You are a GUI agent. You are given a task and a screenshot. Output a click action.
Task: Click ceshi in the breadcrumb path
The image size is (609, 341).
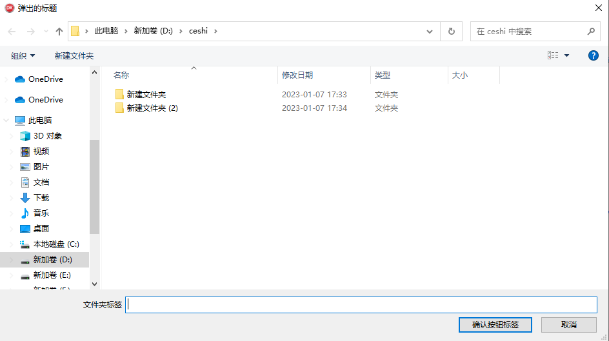coord(199,31)
